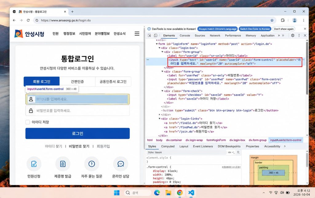Screen dimensions: 315x198
Task: Toggle the device toolbar icon in DevTools
Action: (155, 35)
